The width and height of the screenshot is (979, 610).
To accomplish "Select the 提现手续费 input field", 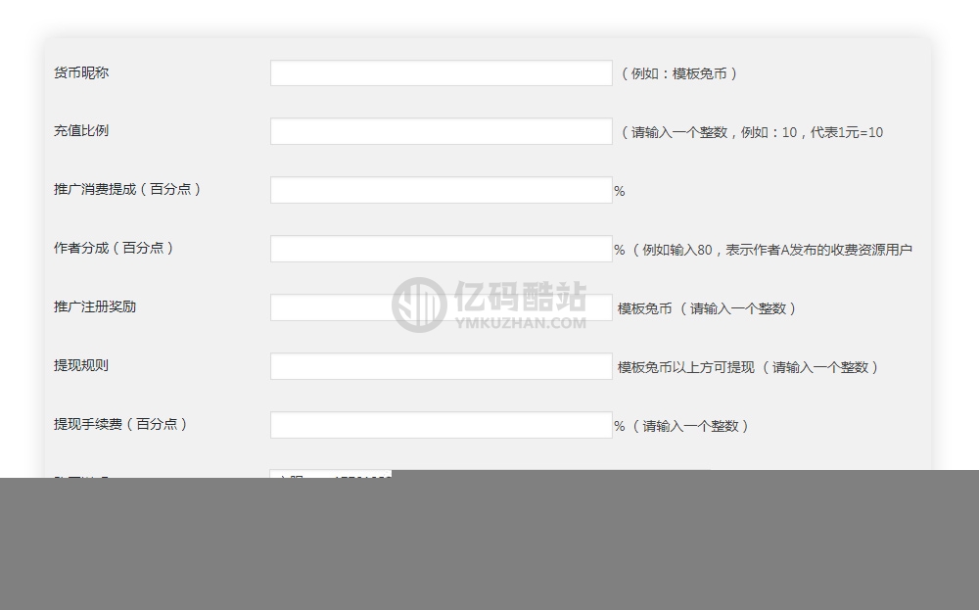I will [441, 425].
